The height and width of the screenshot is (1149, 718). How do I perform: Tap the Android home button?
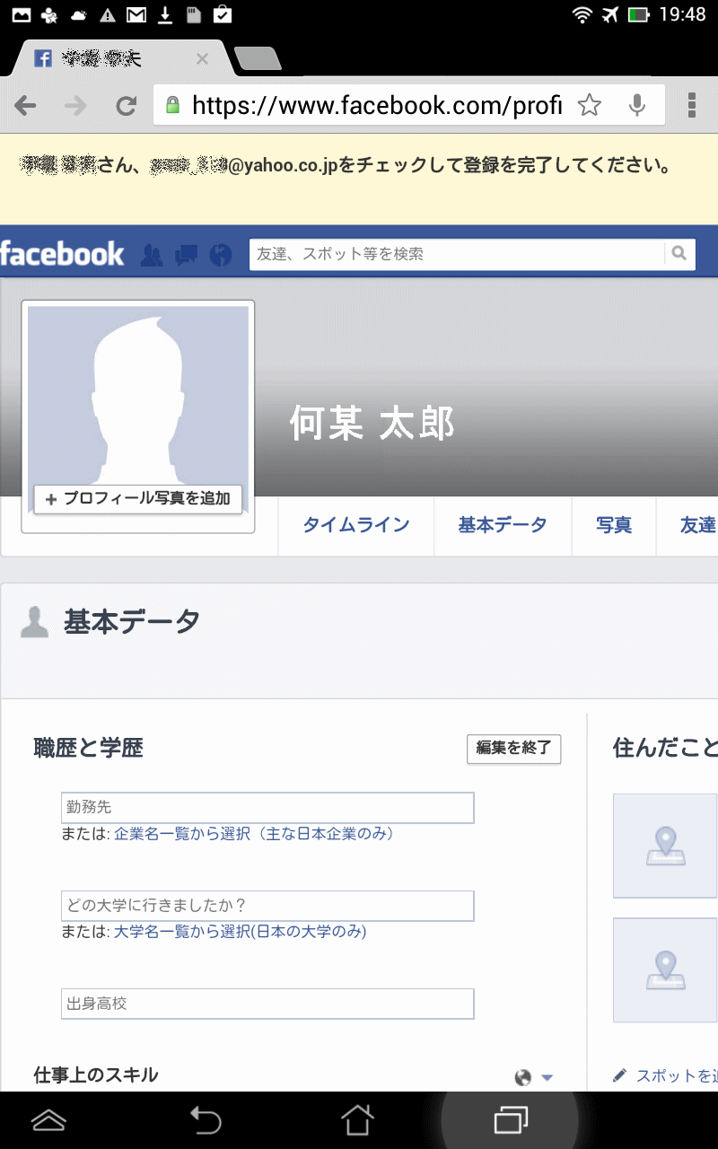pos(356,1119)
